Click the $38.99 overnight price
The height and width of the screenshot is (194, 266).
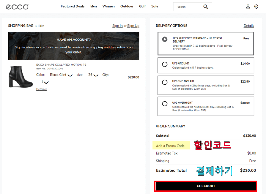coord(245,103)
